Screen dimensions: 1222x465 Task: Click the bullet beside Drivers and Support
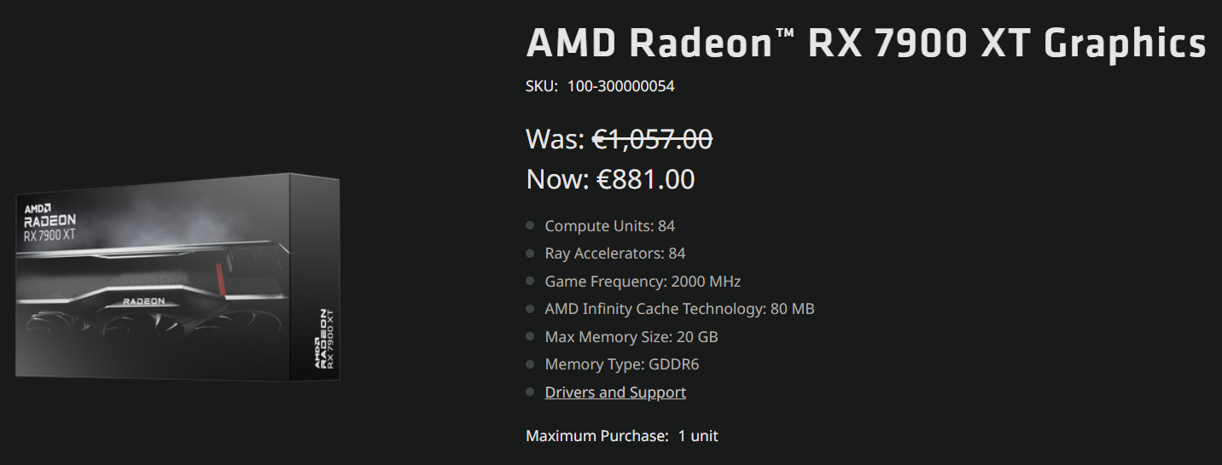pos(530,392)
